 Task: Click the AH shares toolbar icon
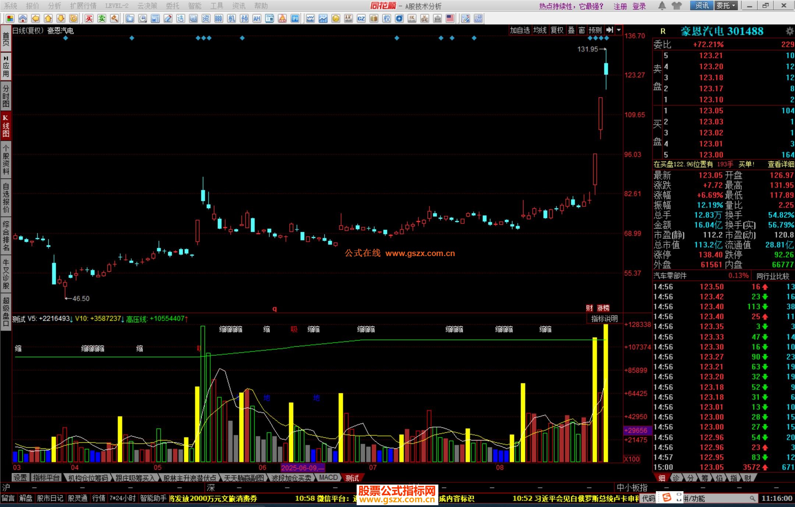pyautogui.click(x=257, y=18)
